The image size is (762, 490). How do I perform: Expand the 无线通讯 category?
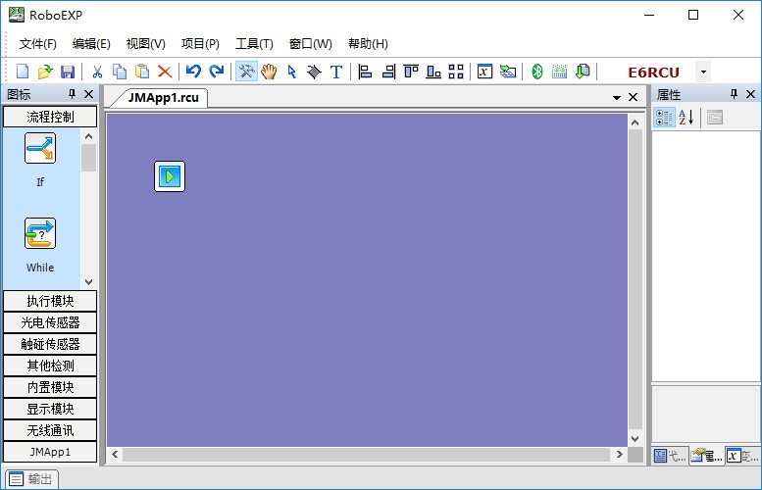click(50, 431)
